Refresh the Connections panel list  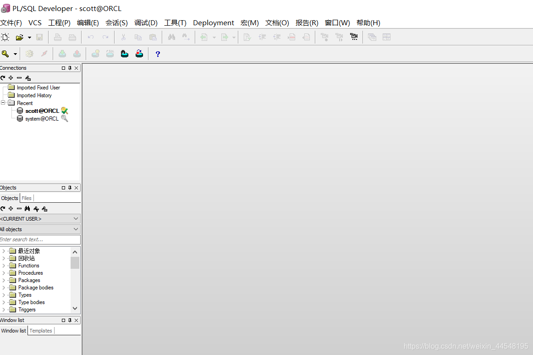(x=3, y=78)
